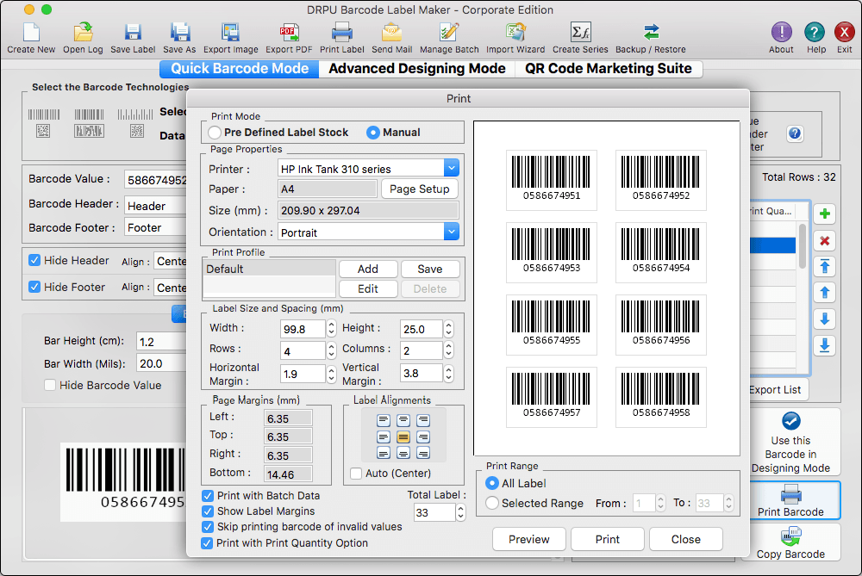Click the Total Label stepper

click(460, 512)
